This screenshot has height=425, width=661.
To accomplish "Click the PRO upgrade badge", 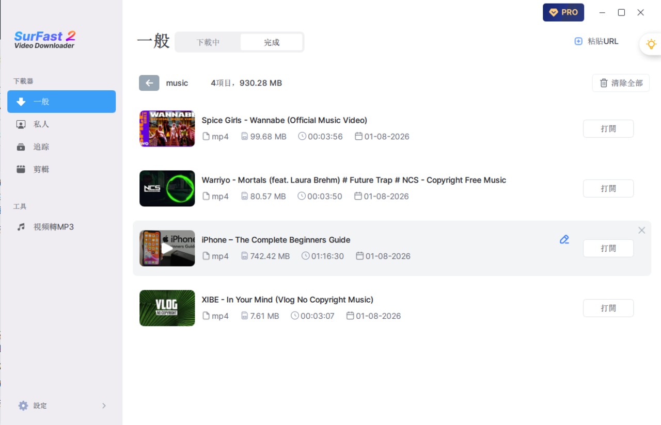I will tap(563, 12).
